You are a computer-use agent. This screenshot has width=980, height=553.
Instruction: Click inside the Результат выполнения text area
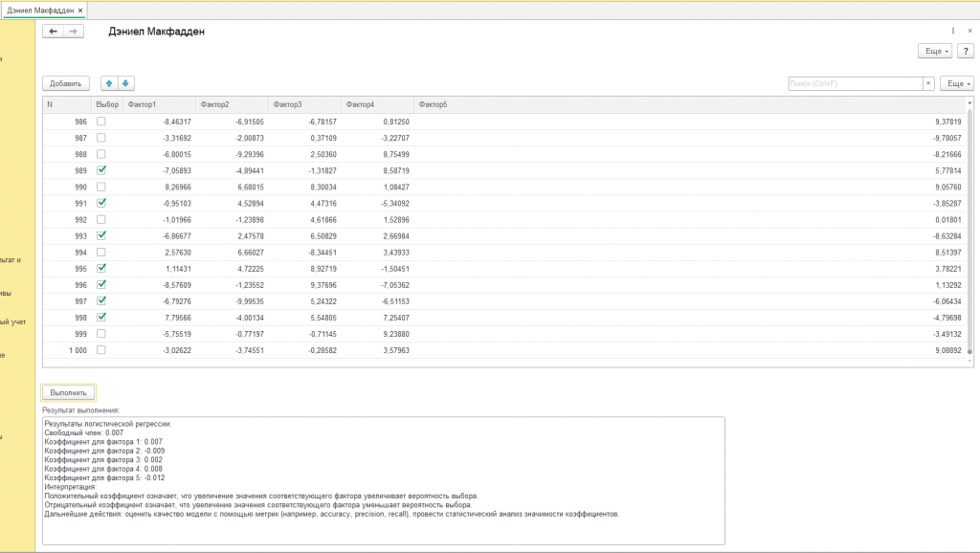point(384,480)
